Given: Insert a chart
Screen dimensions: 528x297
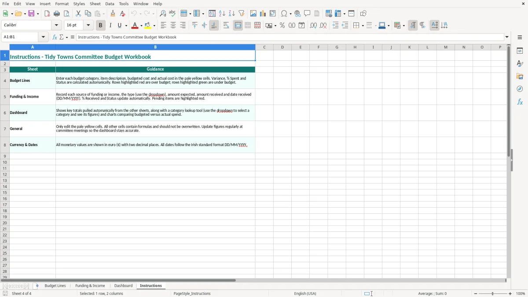Looking at the screenshot, I should tap(263, 14).
